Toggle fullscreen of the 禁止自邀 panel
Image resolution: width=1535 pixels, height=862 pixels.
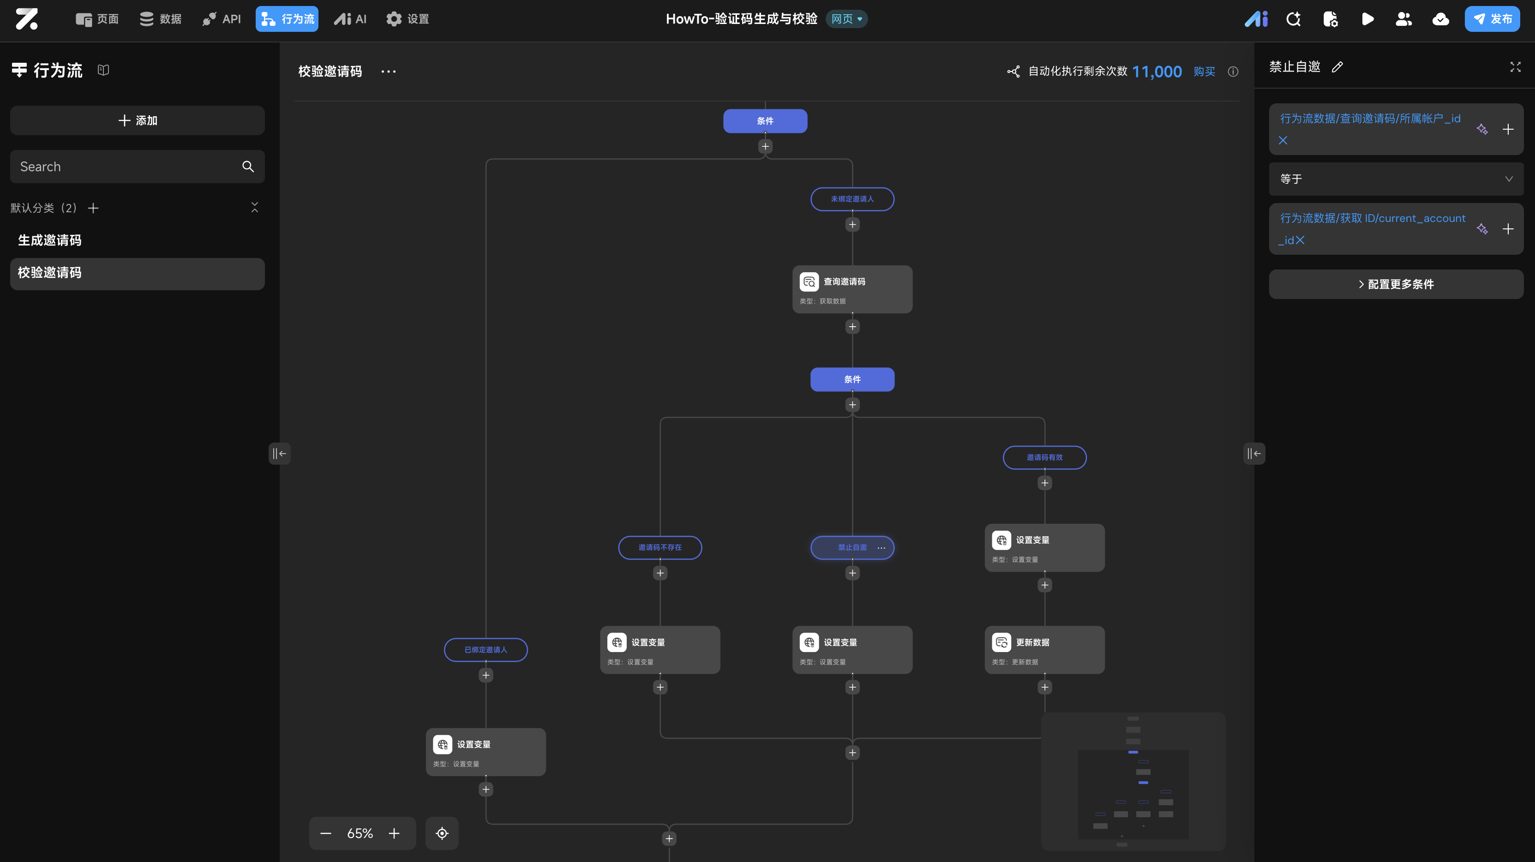tap(1515, 67)
